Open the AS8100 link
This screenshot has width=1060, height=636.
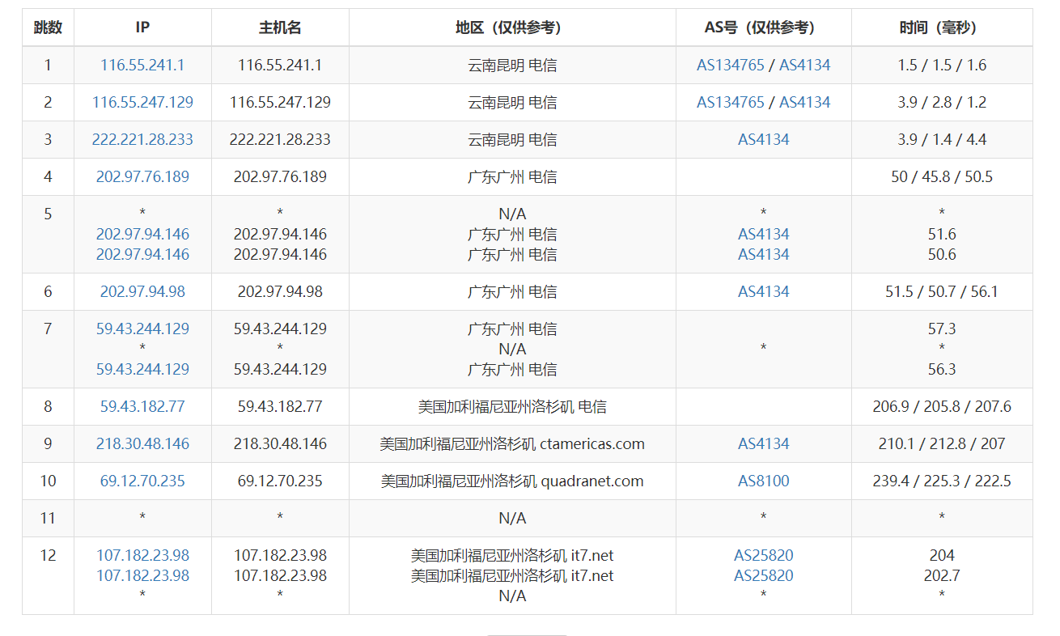point(763,481)
